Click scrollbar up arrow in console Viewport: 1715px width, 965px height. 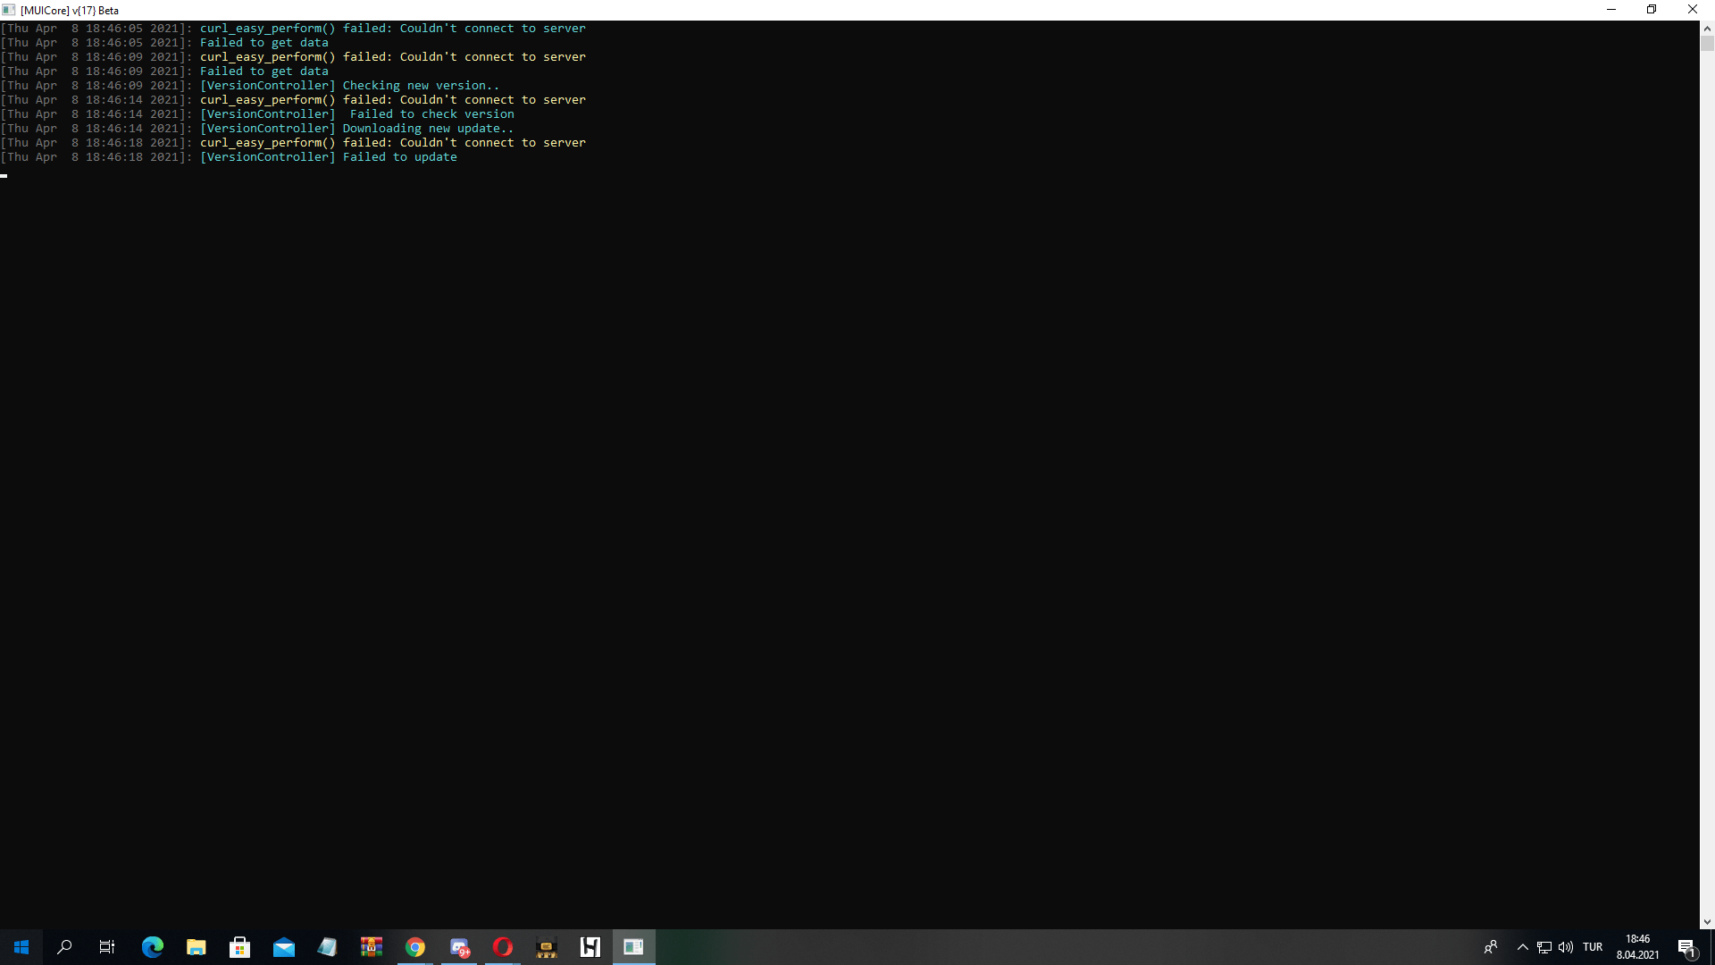click(1707, 29)
